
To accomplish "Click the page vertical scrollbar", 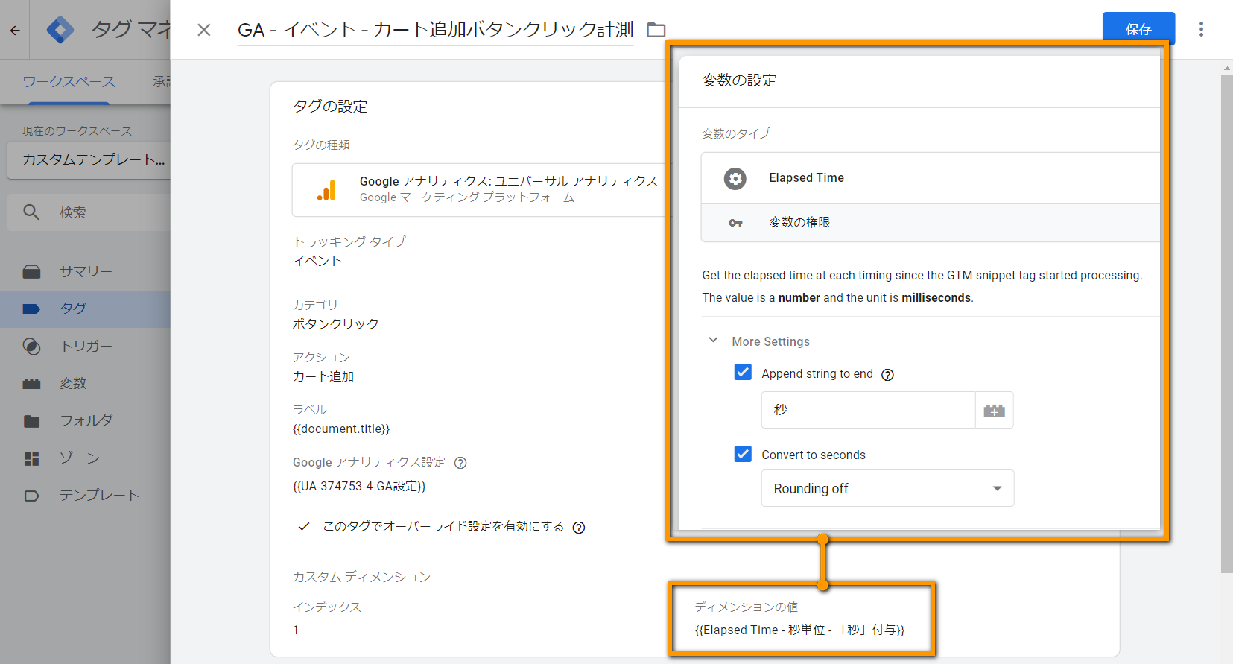I will pos(1226,324).
